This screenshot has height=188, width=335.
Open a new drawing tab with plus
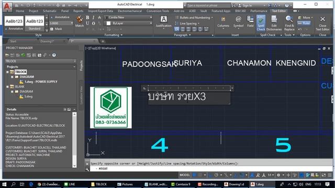(x=103, y=41)
